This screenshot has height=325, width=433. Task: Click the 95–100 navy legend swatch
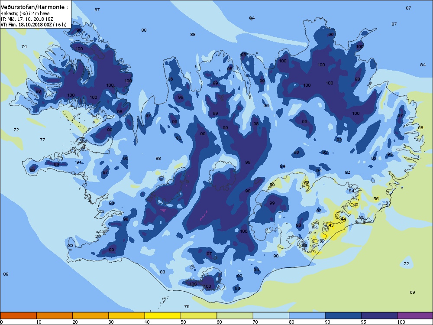379,315
